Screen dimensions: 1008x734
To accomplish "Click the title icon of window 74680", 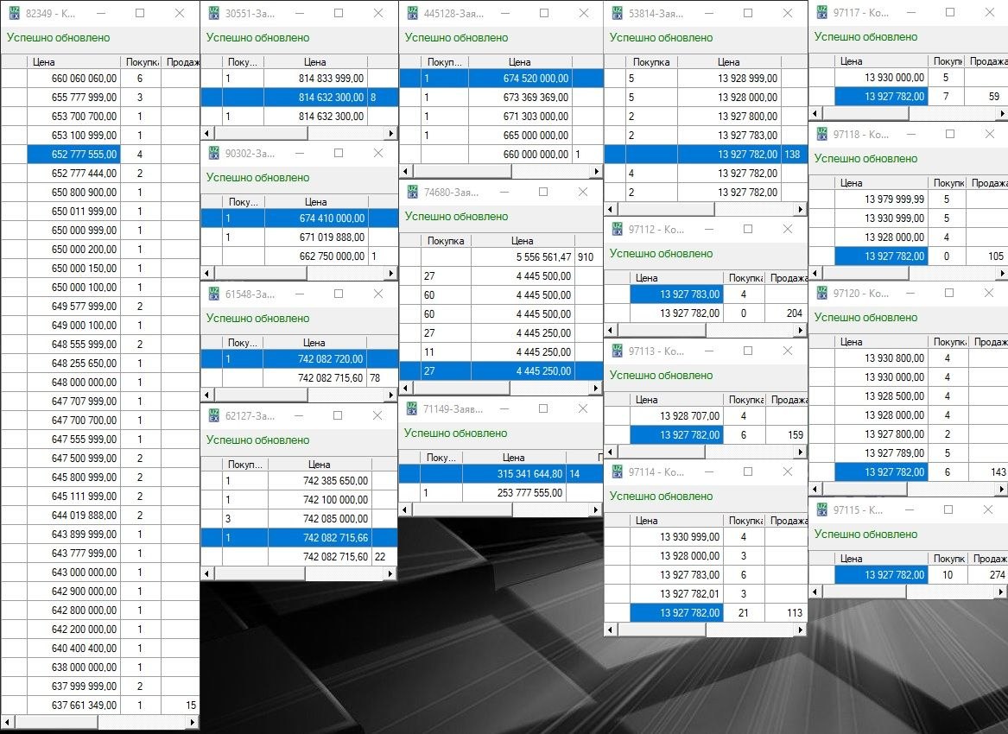I will tap(412, 192).
